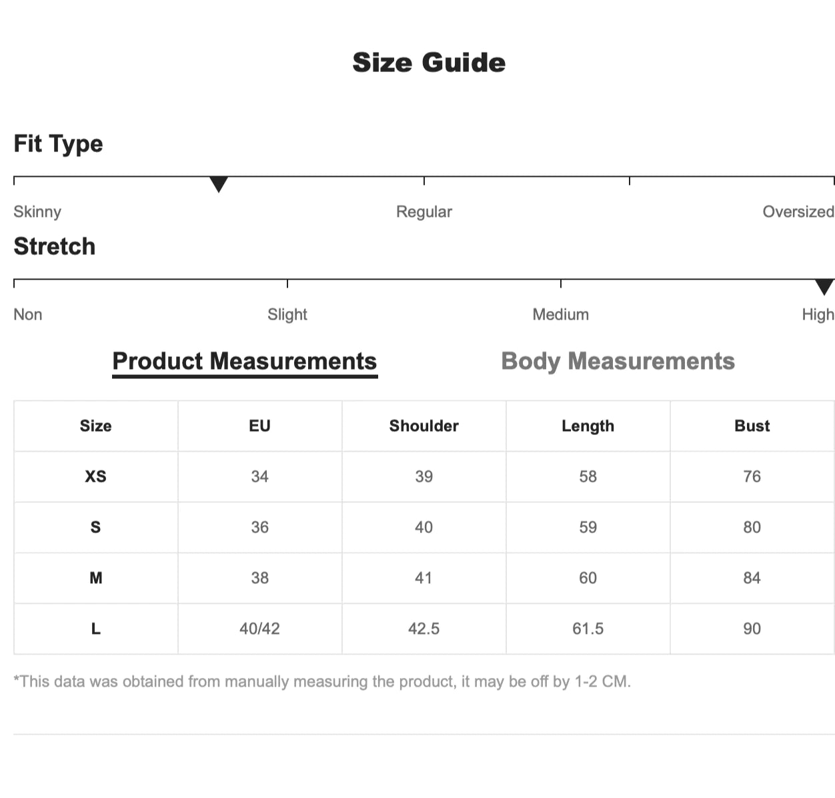Click the Size column header
The height and width of the screenshot is (798, 835).
[95, 426]
